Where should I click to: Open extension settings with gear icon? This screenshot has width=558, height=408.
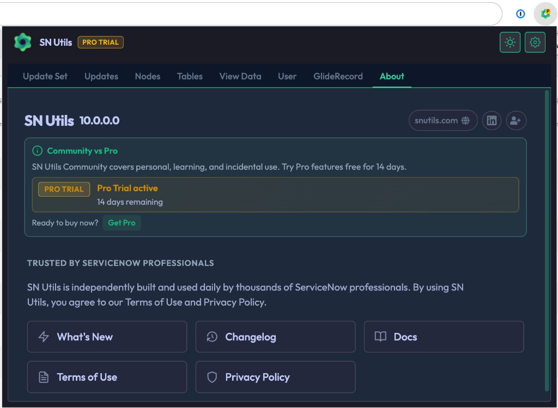click(x=535, y=42)
